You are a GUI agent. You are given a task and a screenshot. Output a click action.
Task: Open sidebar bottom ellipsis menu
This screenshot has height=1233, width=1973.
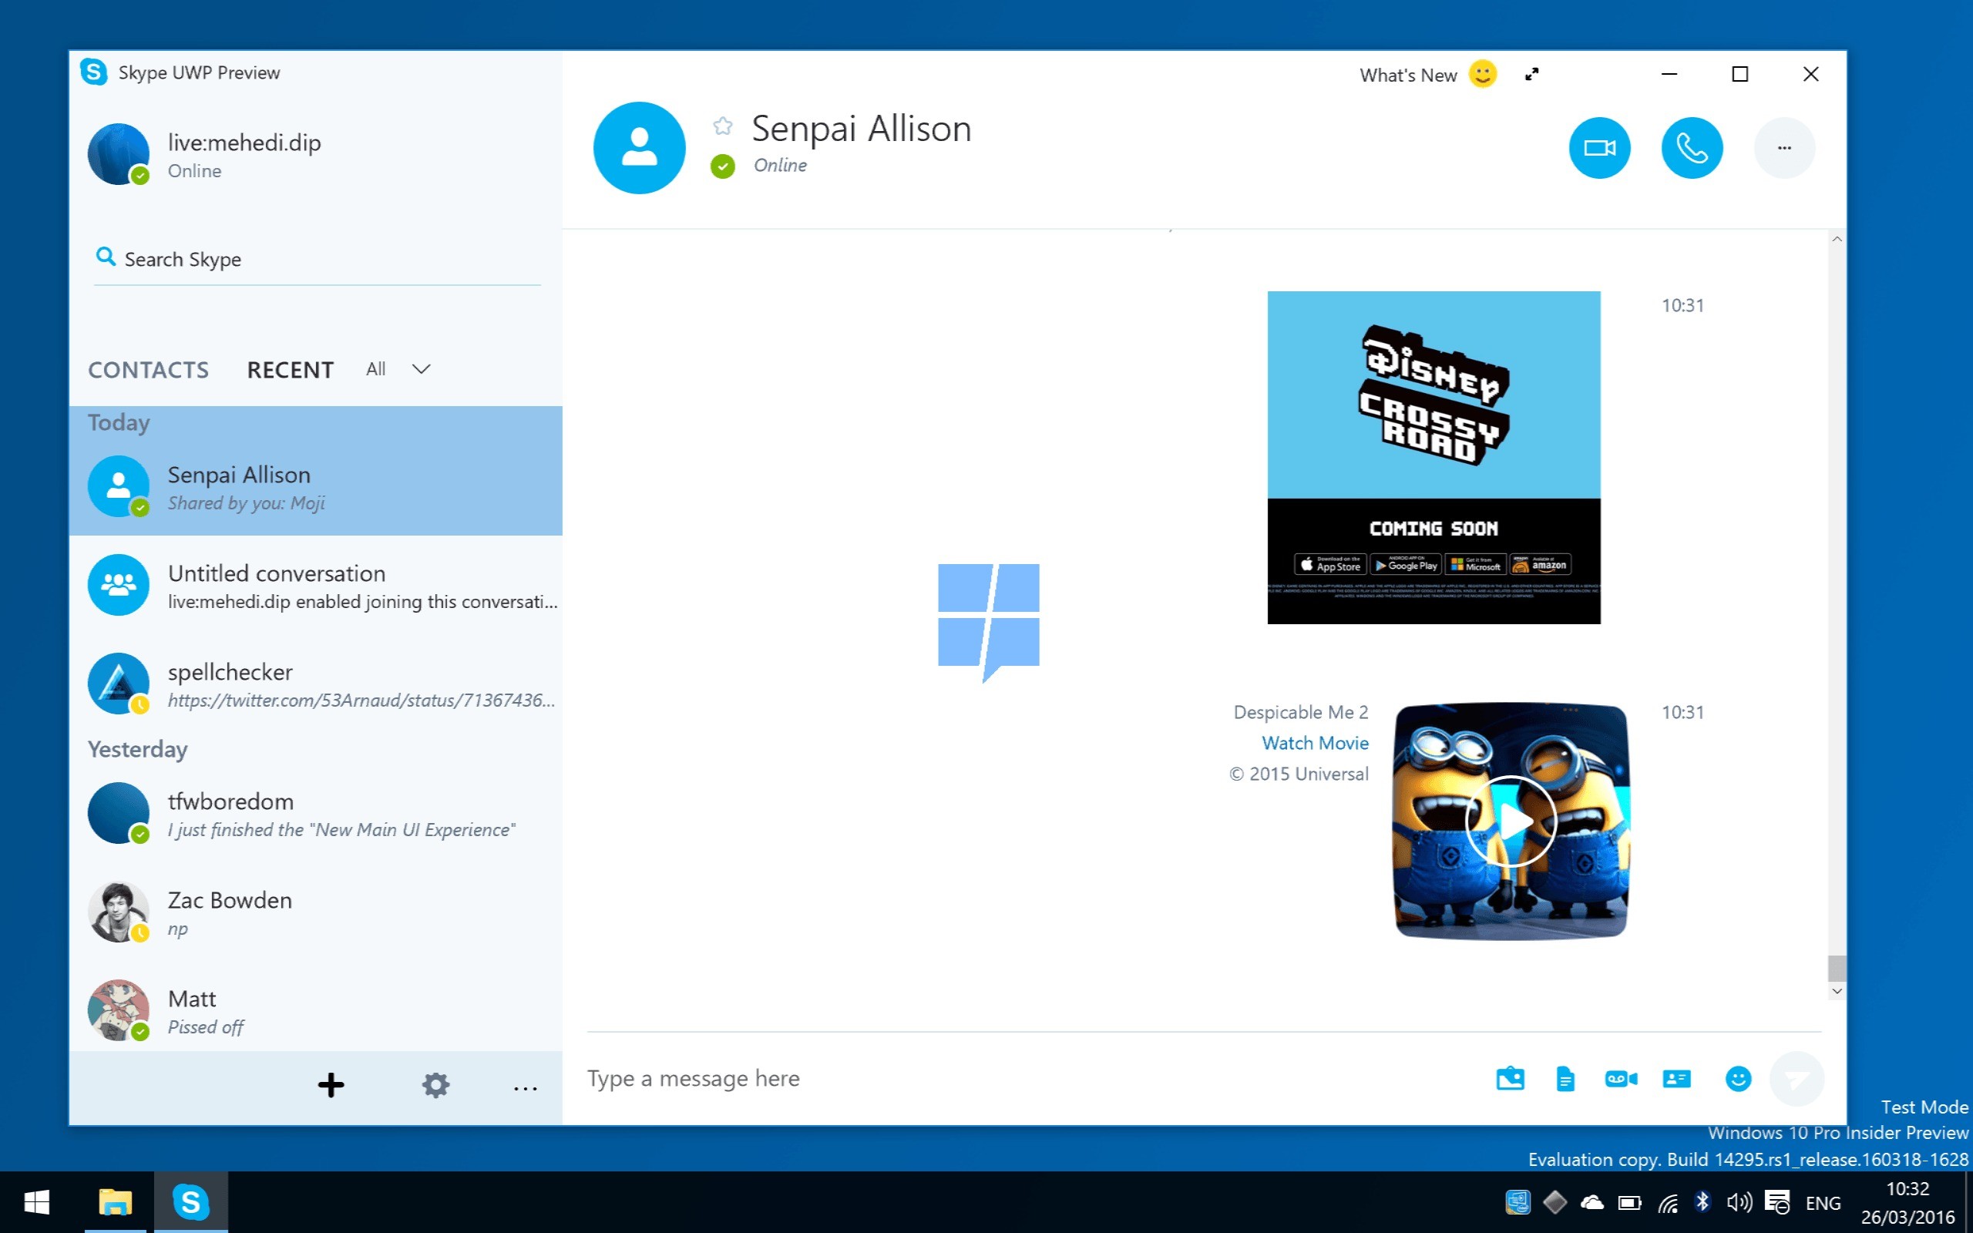tap(525, 1088)
